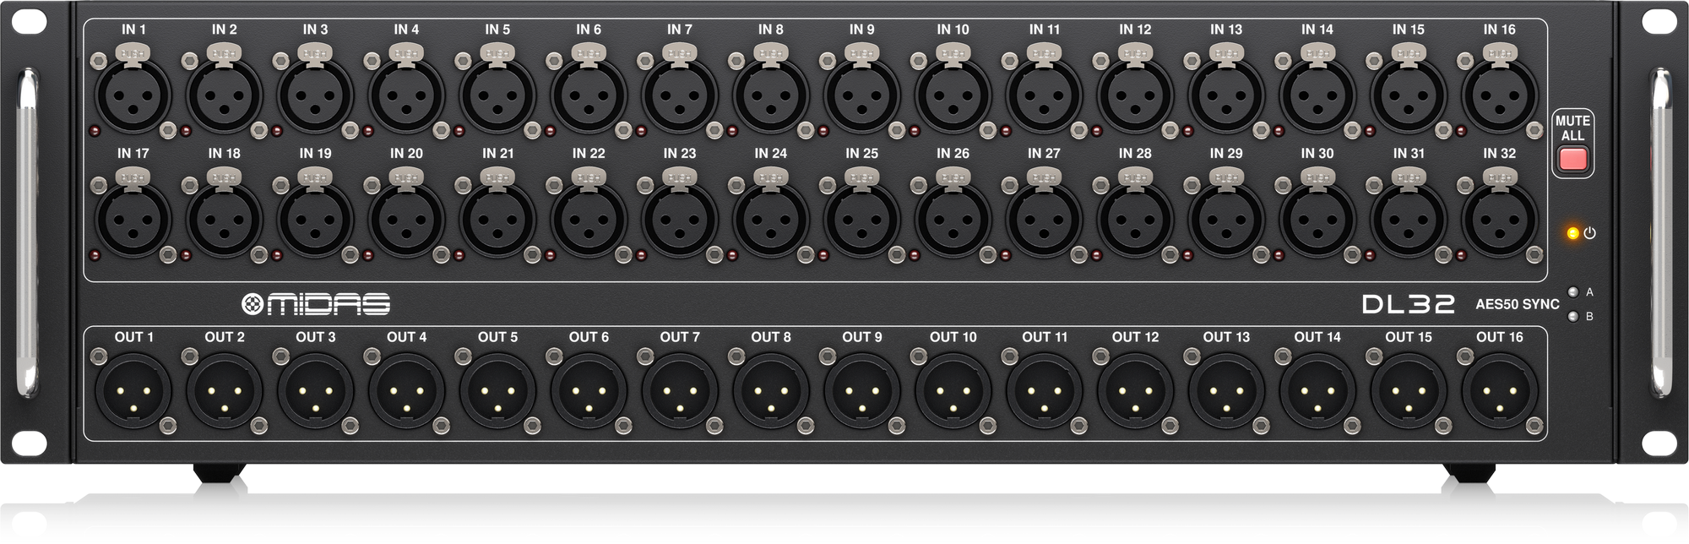Click the IN 16 XLR input jack
1689x544 pixels.
[1499, 95]
